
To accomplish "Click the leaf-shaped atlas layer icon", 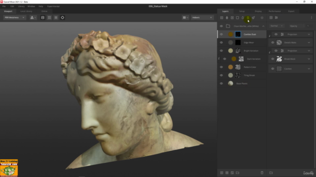I will point(227,18).
